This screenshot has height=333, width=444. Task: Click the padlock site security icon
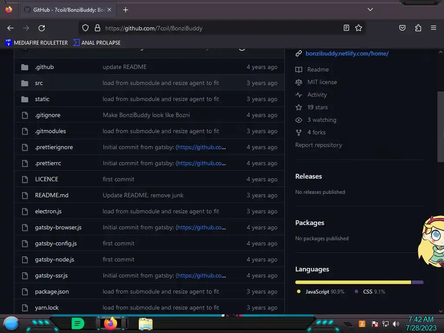(98, 28)
